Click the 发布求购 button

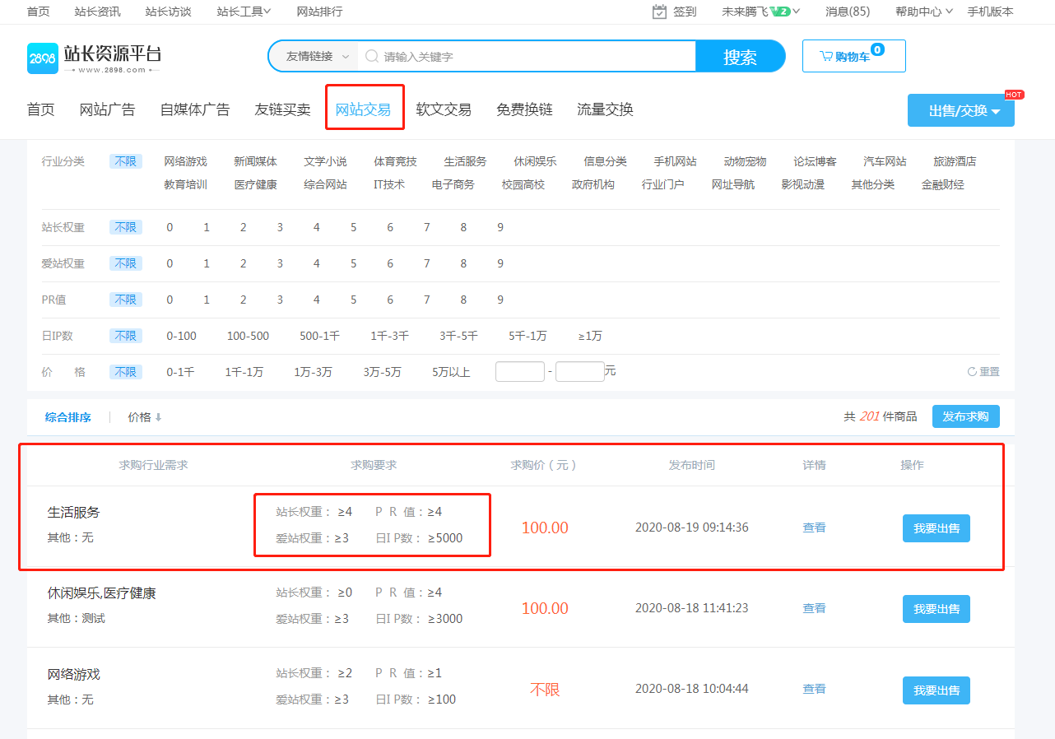[x=965, y=416]
